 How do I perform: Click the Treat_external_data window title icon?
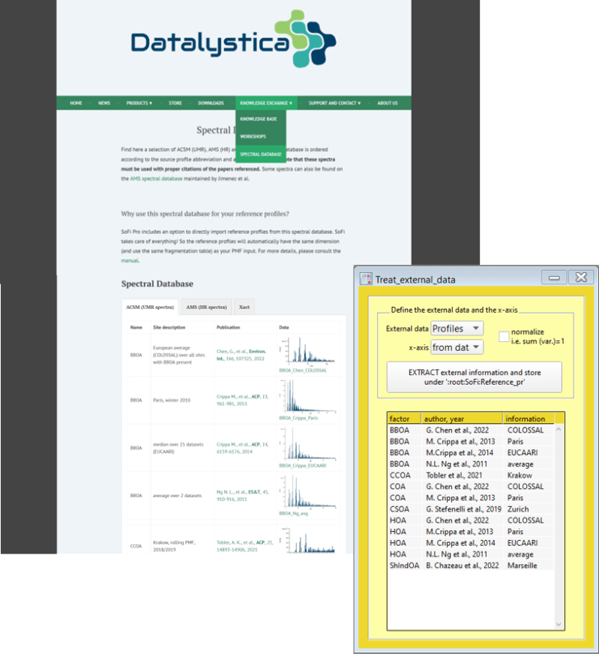coord(366,279)
